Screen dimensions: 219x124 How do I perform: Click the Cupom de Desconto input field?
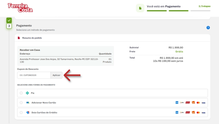[34, 75]
